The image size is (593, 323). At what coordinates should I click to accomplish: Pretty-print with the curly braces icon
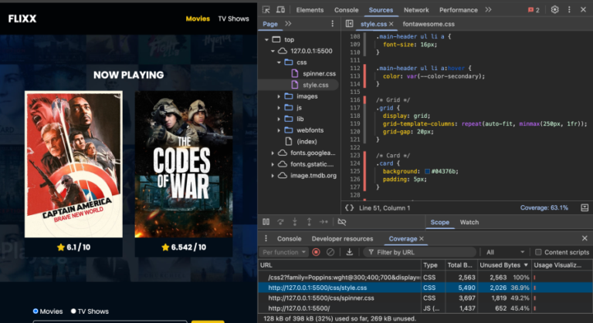[x=350, y=208]
